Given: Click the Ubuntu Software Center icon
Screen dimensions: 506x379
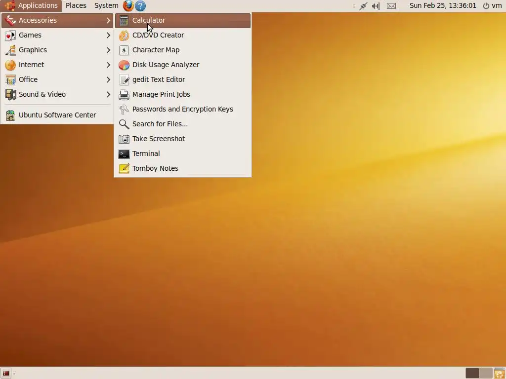Looking at the screenshot, I should tap(10, 115).
